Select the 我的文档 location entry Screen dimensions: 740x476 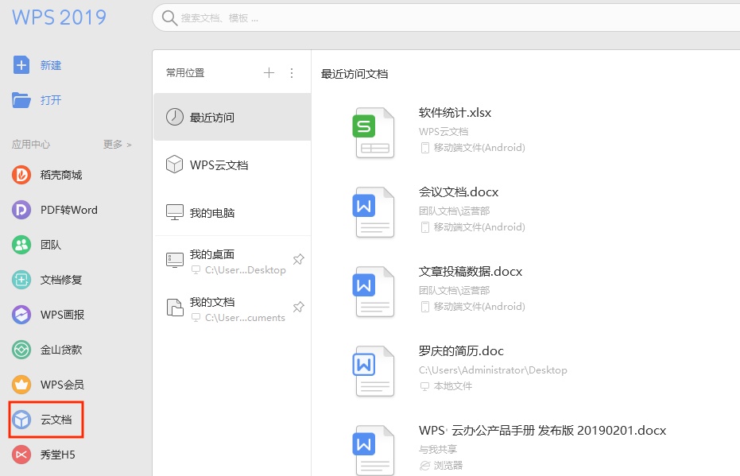pos(232,308)
